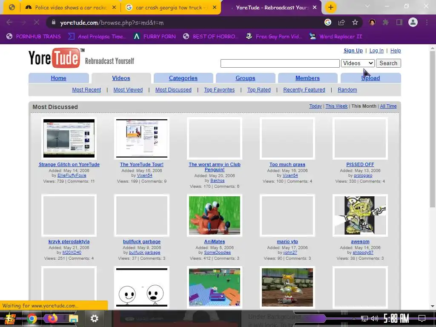The height and width of the screenshot is (327, 436).
Task: Click the Sign Up link
Action: point(353,51)
